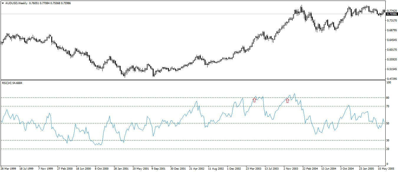The image size is (398, 172).
Task: Click the 11 Aug 2002 date label
Action: [x=216, y=169]
